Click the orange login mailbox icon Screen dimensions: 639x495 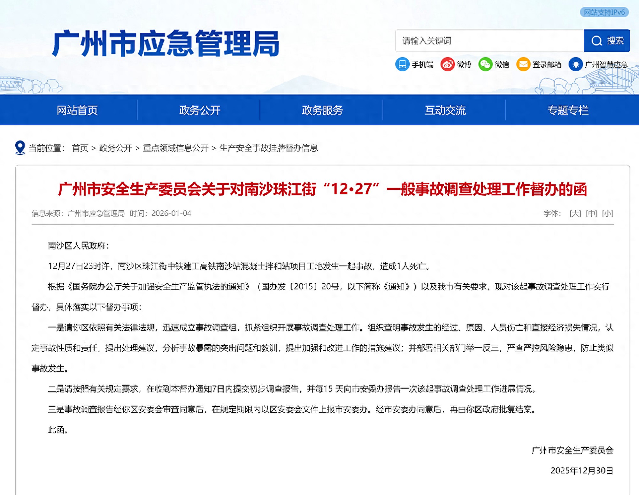[523, 64]
